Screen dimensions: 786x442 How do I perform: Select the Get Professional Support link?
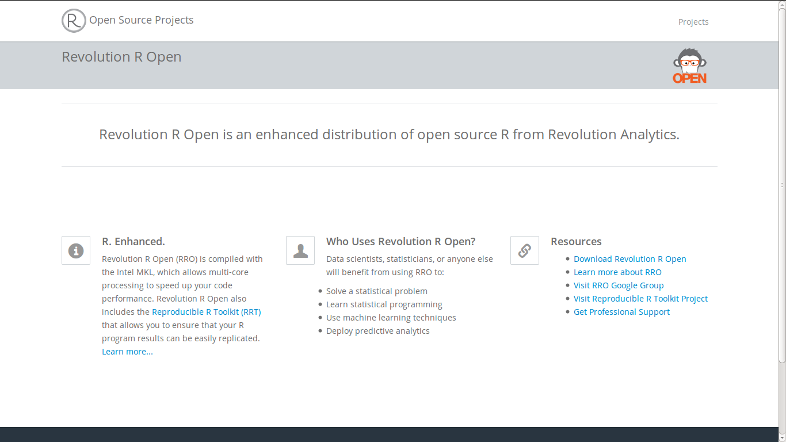621,312
